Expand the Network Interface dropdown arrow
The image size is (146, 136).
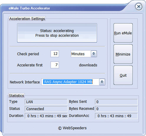tap(102, 82)
